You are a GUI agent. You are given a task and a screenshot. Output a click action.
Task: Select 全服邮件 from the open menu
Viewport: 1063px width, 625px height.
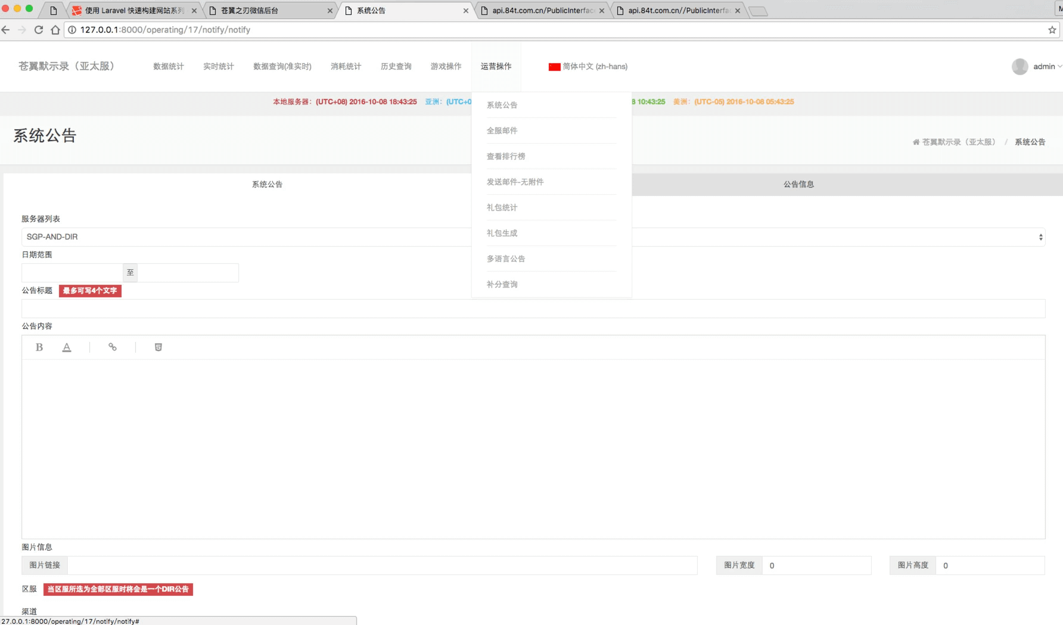502,130
